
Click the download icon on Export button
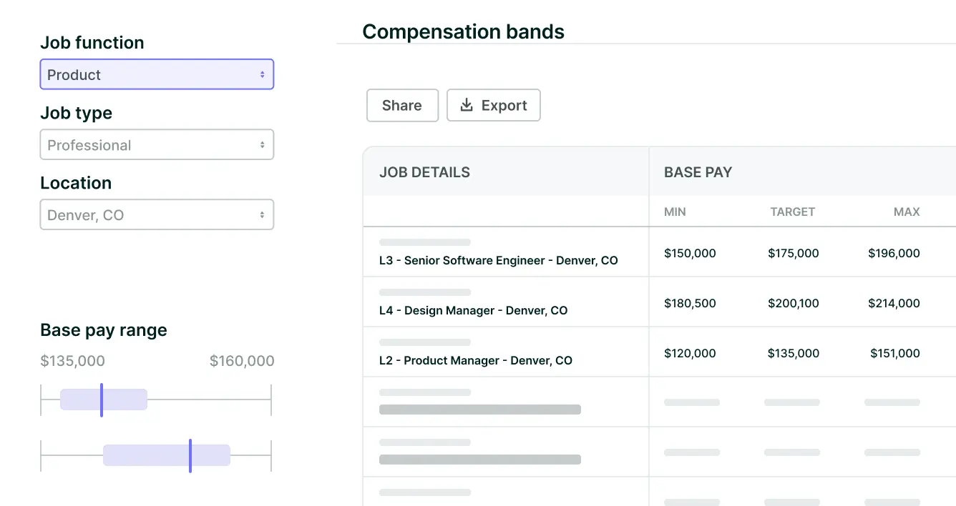click(467, 105)
